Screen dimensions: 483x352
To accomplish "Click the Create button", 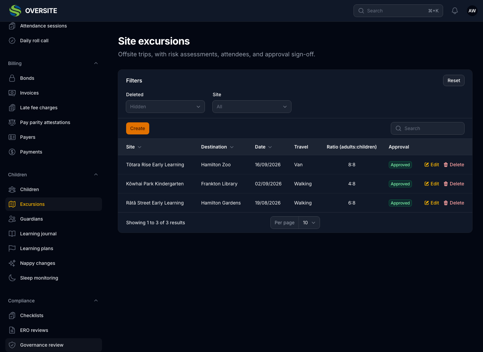I will [x=138, y=128].
